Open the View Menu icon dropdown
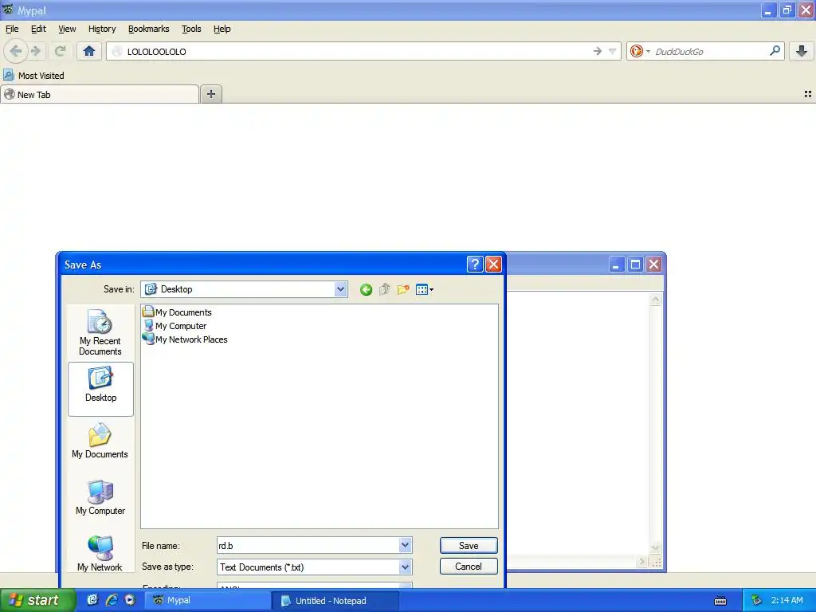This screenshot has width=816, height=612. [x=425, y=289]
